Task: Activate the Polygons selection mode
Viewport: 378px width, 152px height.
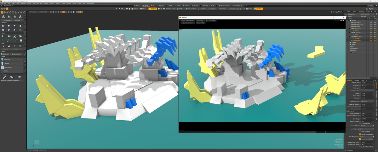Action: (x=152, y=9)
